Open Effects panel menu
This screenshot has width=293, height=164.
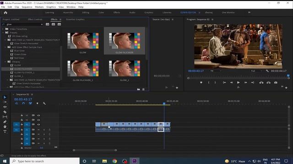pos(60,19)
